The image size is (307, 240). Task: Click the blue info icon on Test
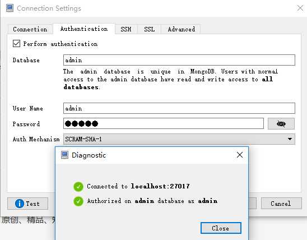click(x=20, y=204)
